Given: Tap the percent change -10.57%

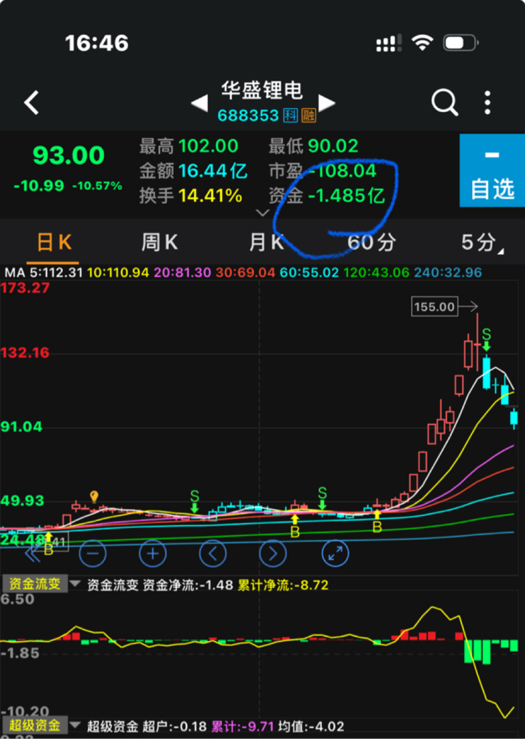Looking at the screenshot, I should (97, 186).
